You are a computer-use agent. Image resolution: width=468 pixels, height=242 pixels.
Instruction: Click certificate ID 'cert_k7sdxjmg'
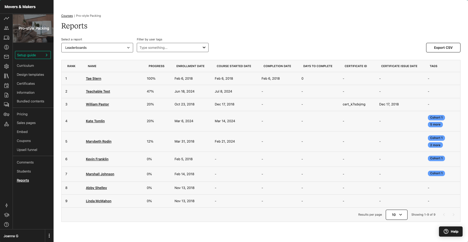(x=354, y=104)
